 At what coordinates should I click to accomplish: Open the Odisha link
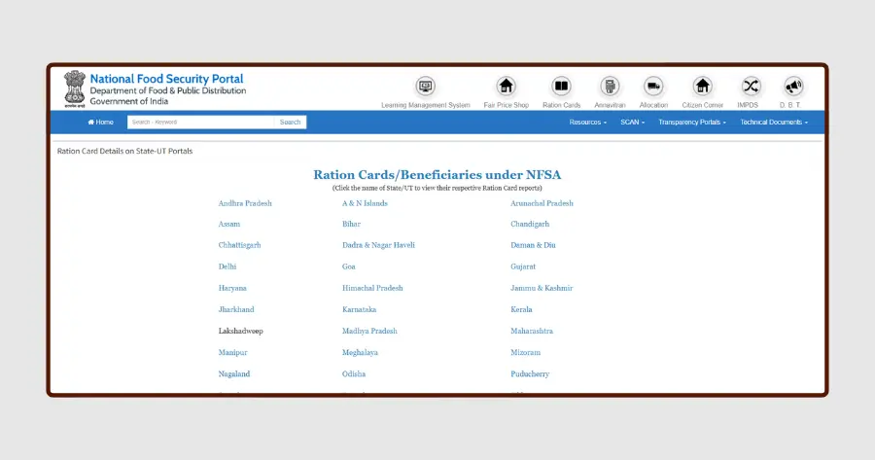[x=354, y=374]
